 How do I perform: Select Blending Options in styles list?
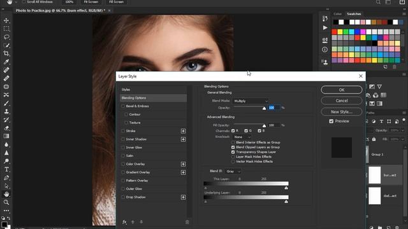(153, 98)
